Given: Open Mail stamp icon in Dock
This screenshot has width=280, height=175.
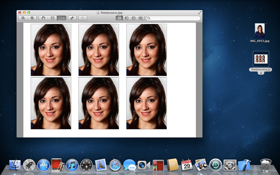Looking at the screenshot, I should click(101, 165).
